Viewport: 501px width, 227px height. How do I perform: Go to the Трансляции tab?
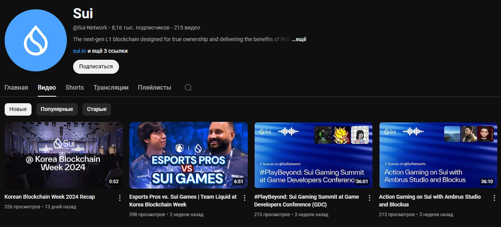tap(111, 88)
